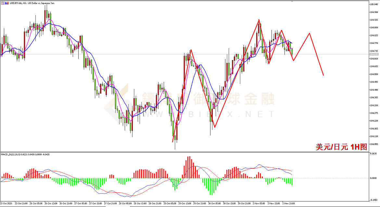Click the 104.055 price axis label
Image resolution: width=380 pixels, height=207 pixels.
click(374, 144)
